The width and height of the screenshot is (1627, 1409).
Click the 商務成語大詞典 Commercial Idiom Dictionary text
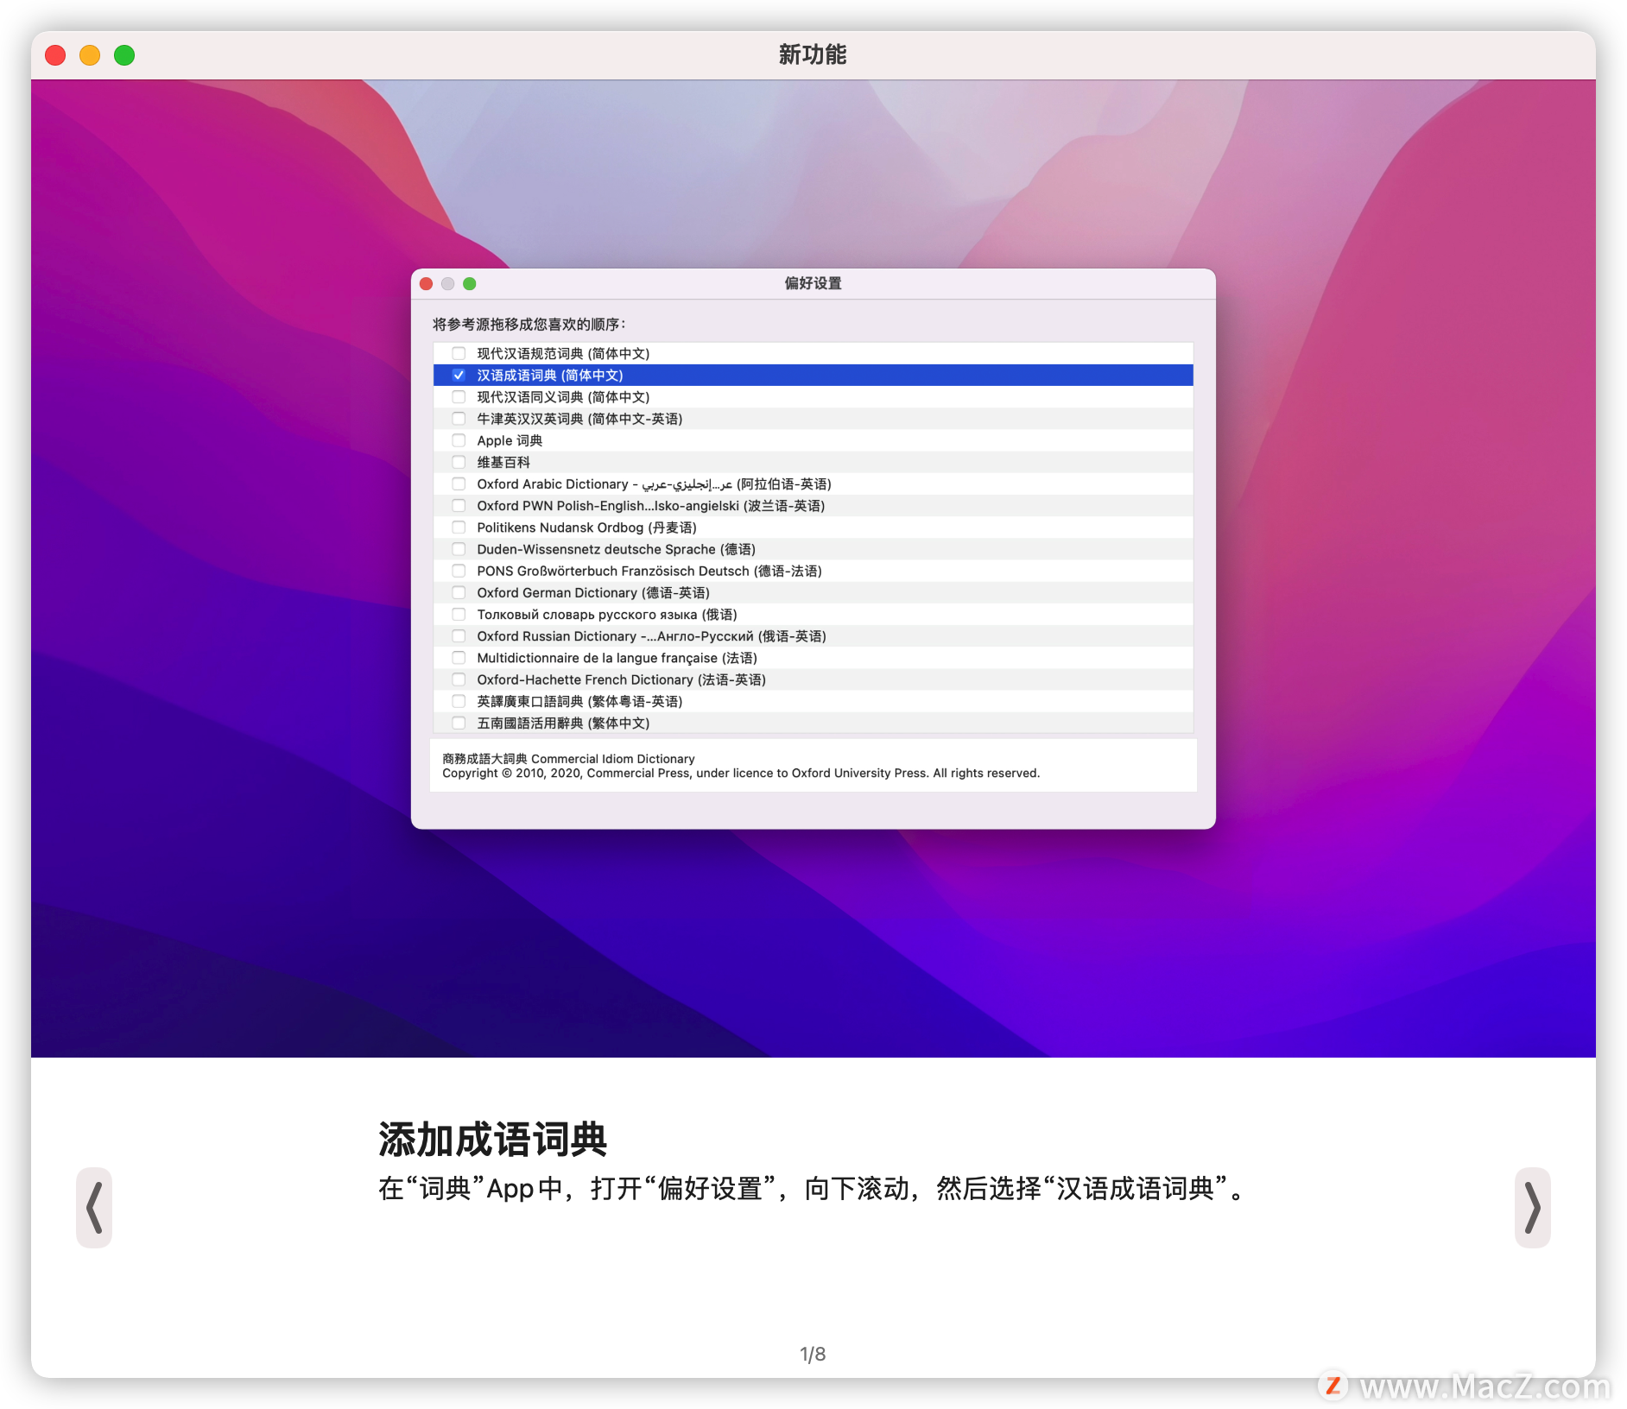[568, 759]
